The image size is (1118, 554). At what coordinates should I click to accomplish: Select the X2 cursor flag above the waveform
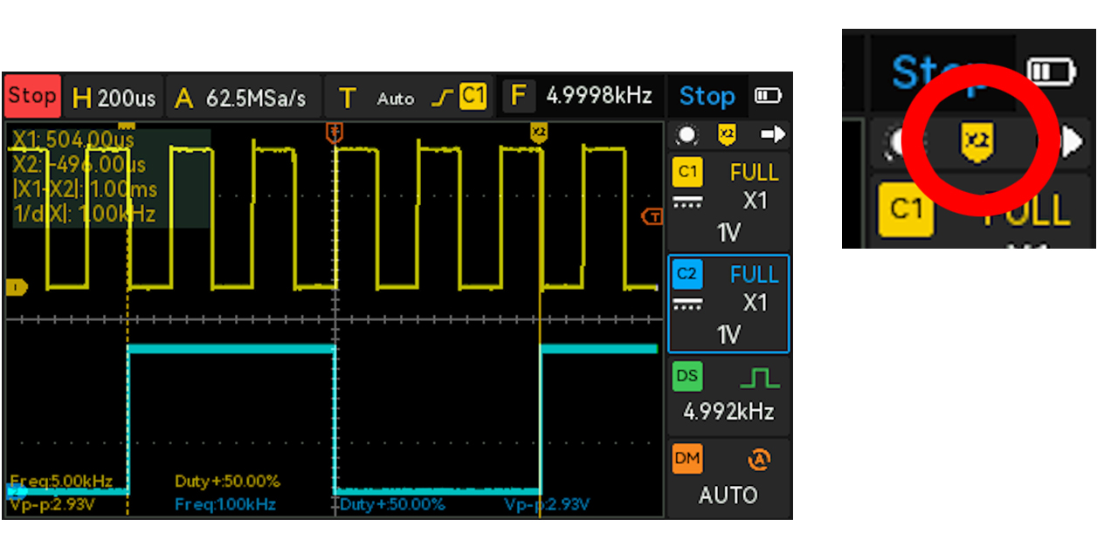click(539, 133)
